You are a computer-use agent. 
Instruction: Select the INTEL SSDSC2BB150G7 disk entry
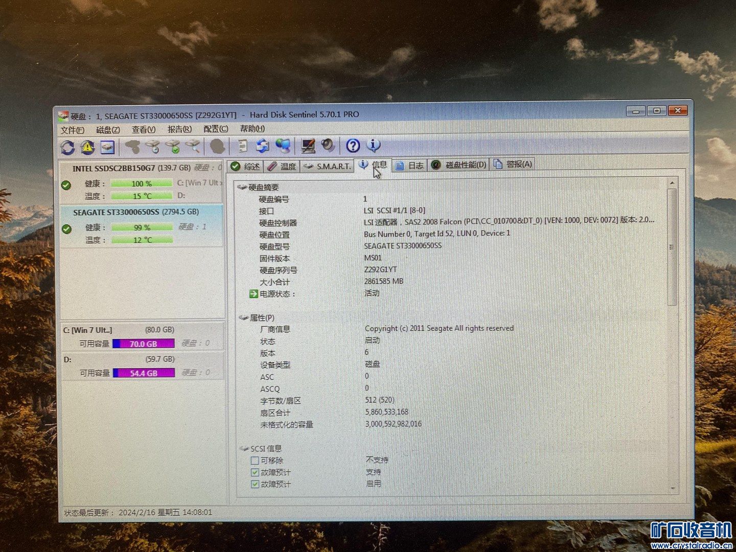(142, 181)
